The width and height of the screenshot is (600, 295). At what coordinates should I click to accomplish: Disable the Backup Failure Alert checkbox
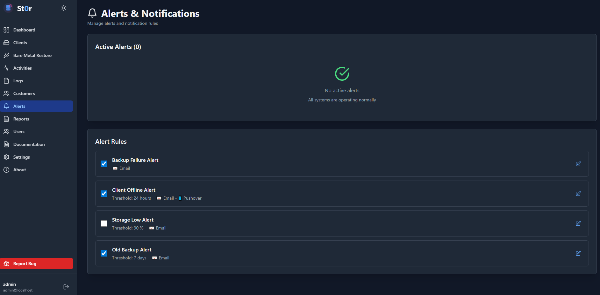104,164
